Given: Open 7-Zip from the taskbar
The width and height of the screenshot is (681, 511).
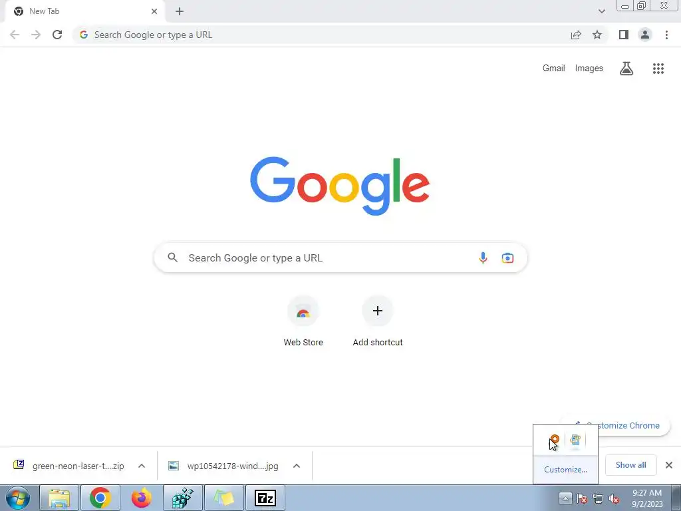Looking at the screenshot, I should click(x=265, y=498).
